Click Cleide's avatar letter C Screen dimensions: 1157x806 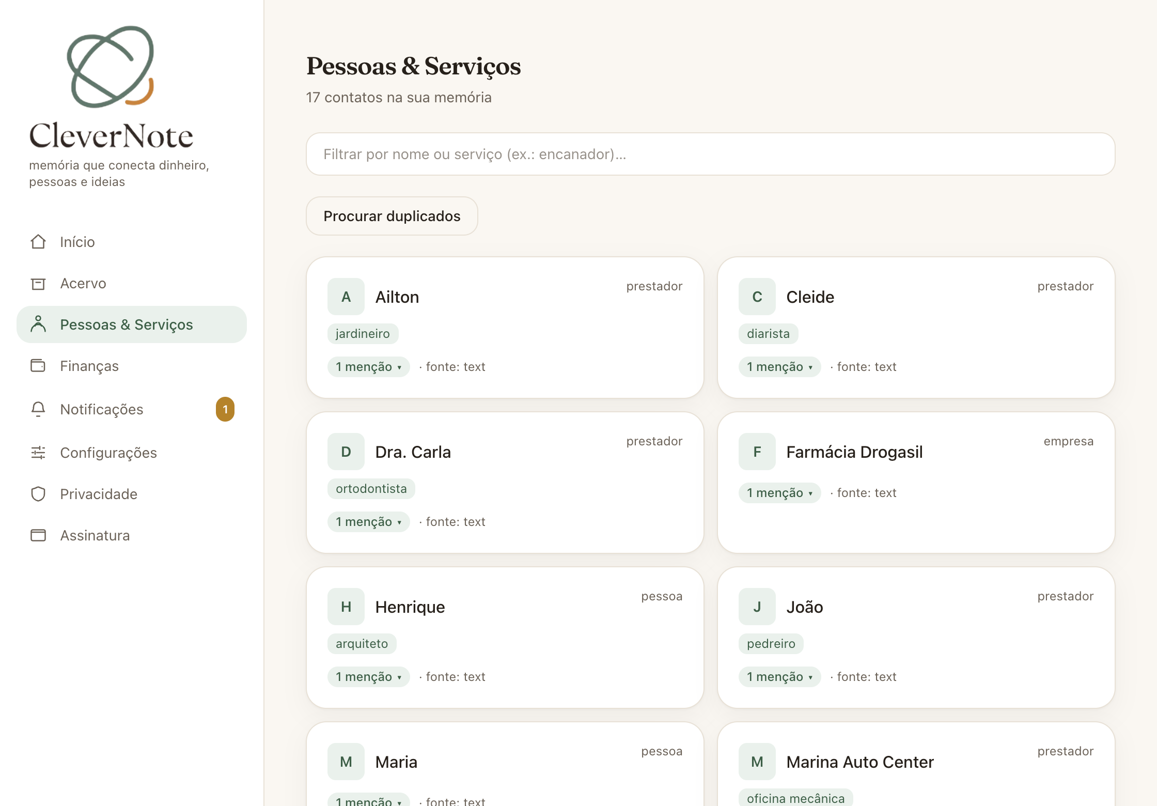(757, 297)
